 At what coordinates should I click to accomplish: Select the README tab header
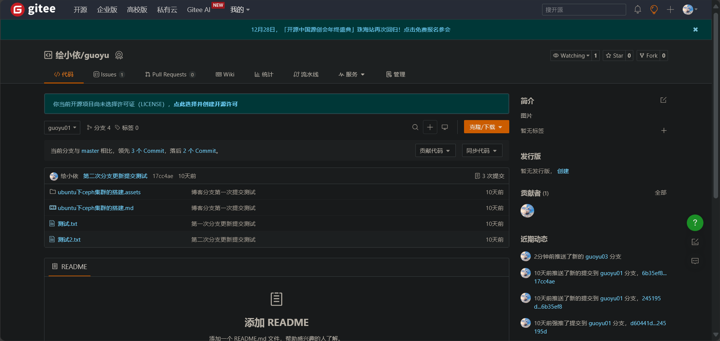(x=69, y=266)
